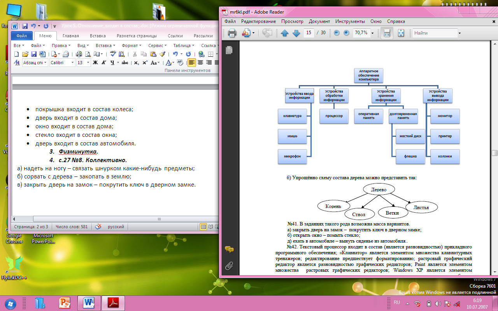Click the proofing status icon in Word status bar
The width and height of the screenshot is (498, 311).
tap(98, 227)
